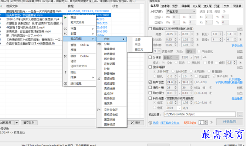Enable the 抽帧 frame-drop checkbox
The width and height of the screenshot is (247, 146).
coord(150,87)
